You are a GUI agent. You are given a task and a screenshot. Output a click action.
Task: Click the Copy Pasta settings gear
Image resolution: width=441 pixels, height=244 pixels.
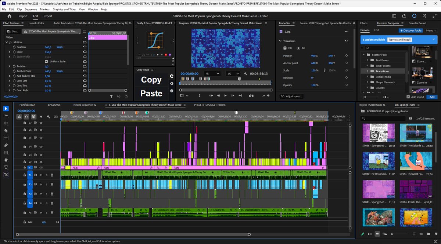point(171,84)
